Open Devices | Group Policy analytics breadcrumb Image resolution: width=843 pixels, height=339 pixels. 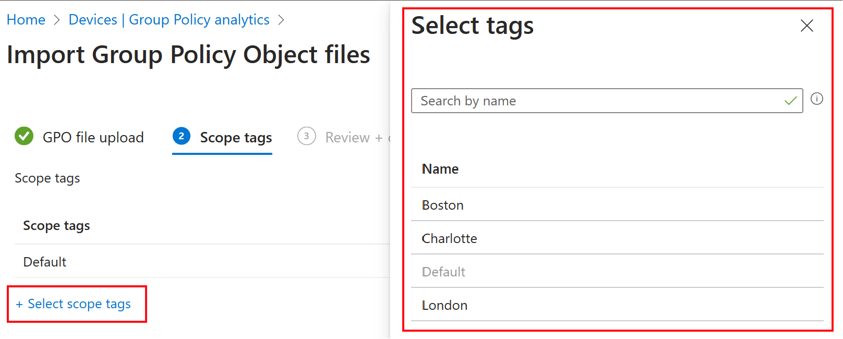(x=169, y=20)
